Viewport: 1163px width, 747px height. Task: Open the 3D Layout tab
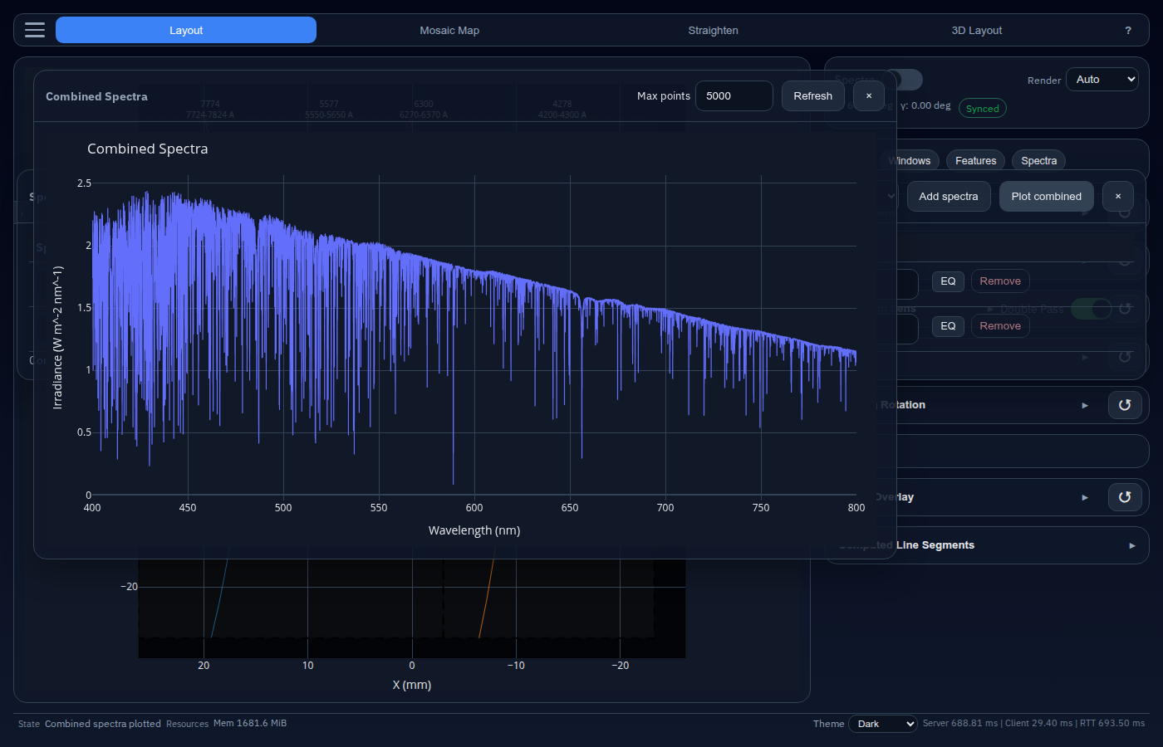[x=977, y=30]
